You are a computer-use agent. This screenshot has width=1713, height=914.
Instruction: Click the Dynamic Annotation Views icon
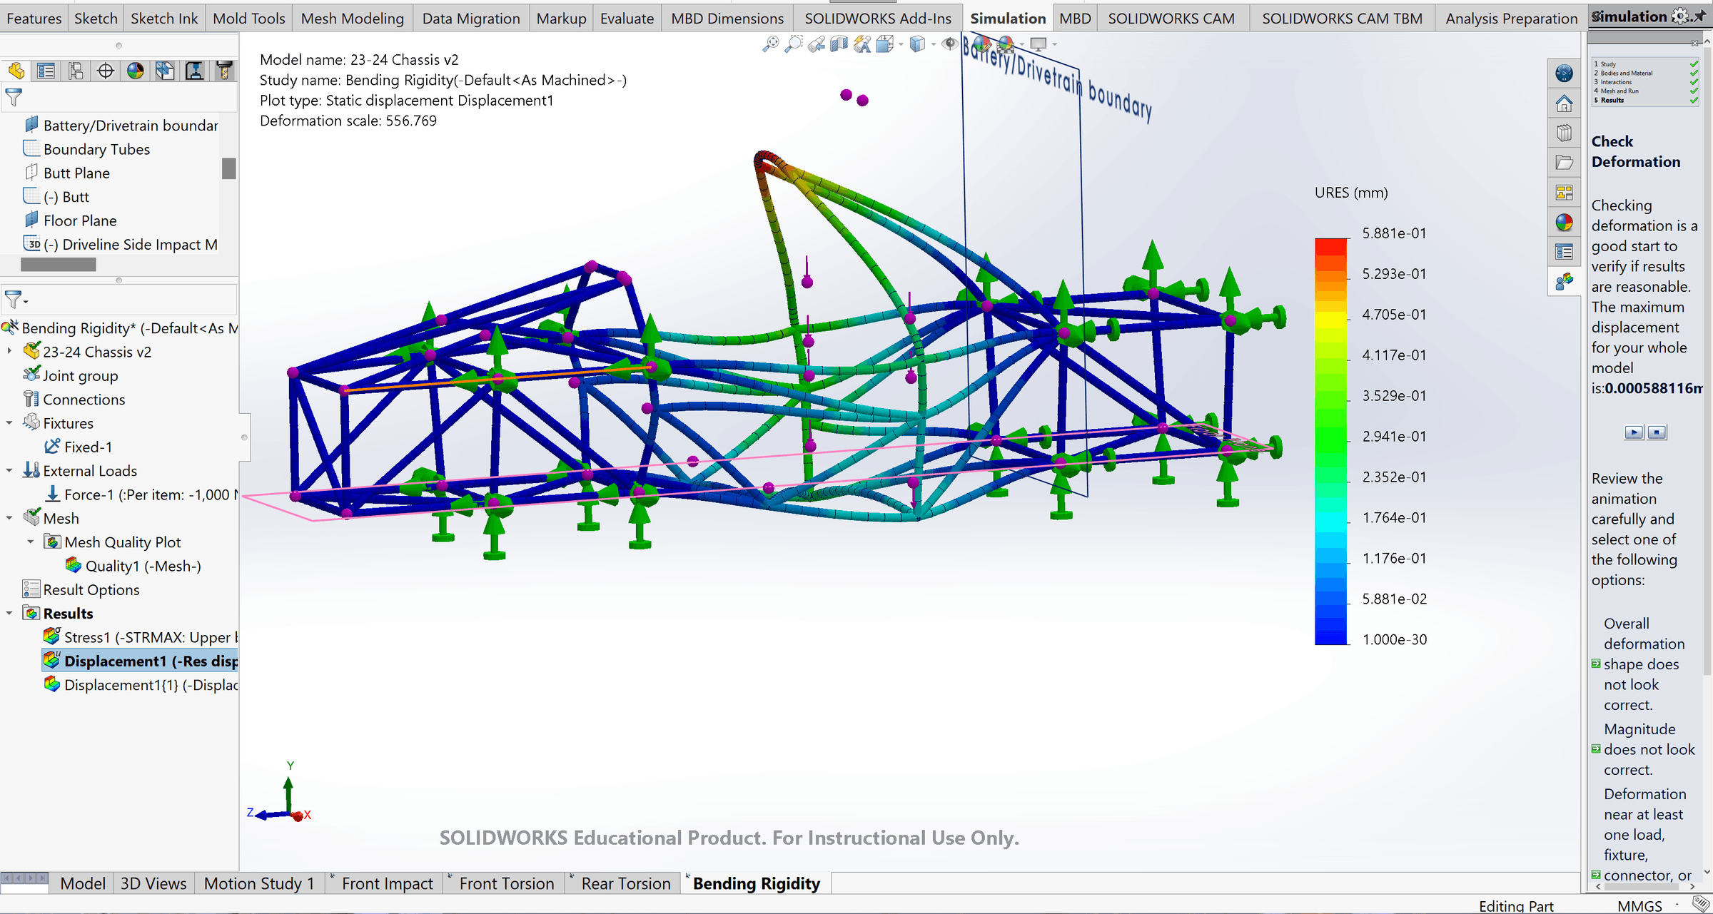(862, 44)
